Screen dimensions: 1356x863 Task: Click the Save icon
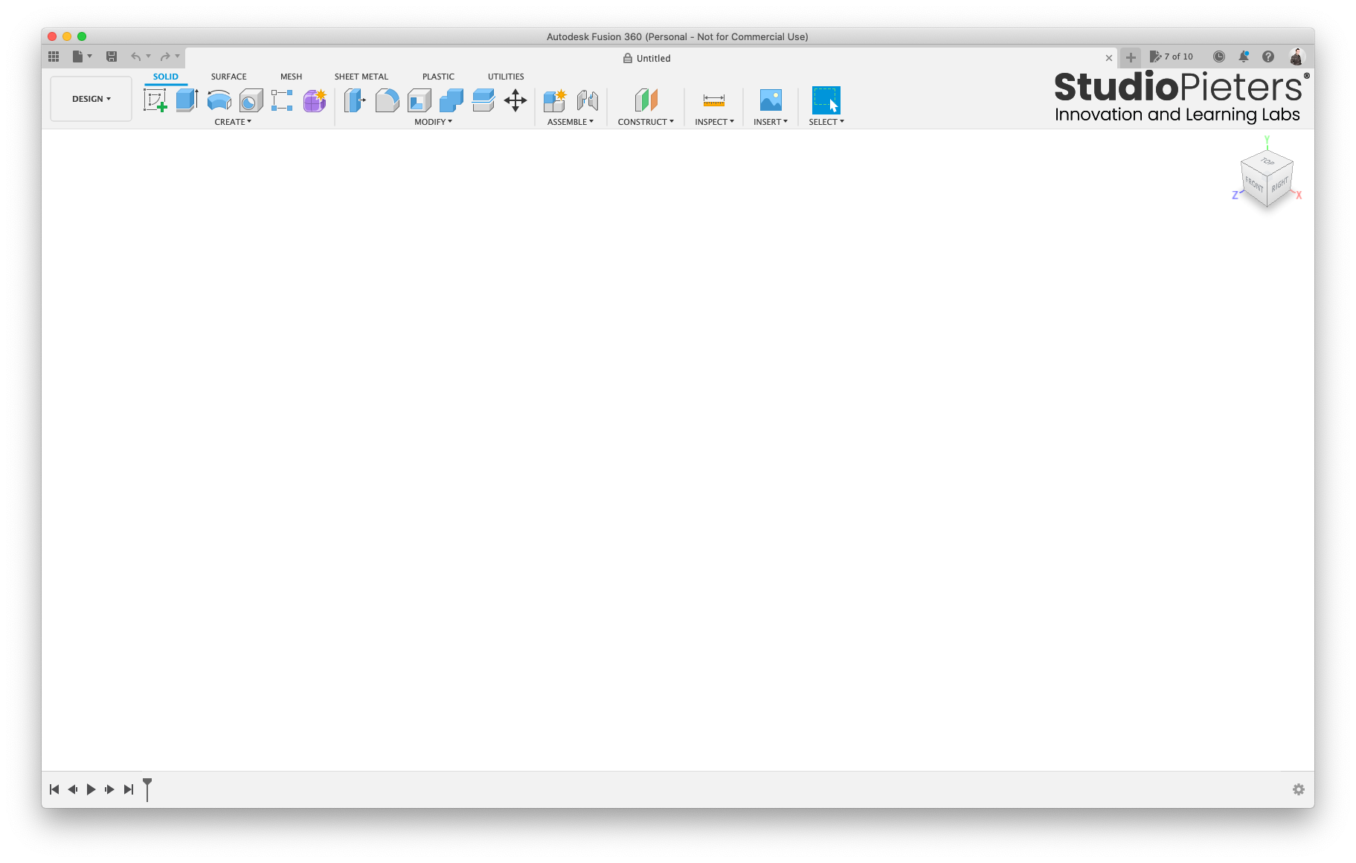pos(112,56)
